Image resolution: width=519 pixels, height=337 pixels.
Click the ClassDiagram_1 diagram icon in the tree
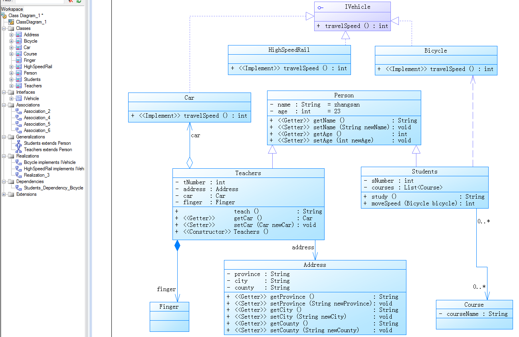click(11, 22)
